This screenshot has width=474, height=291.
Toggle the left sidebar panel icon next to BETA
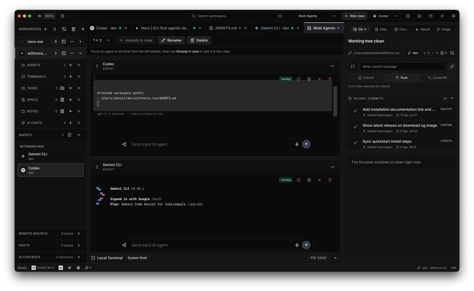(62, 16)
